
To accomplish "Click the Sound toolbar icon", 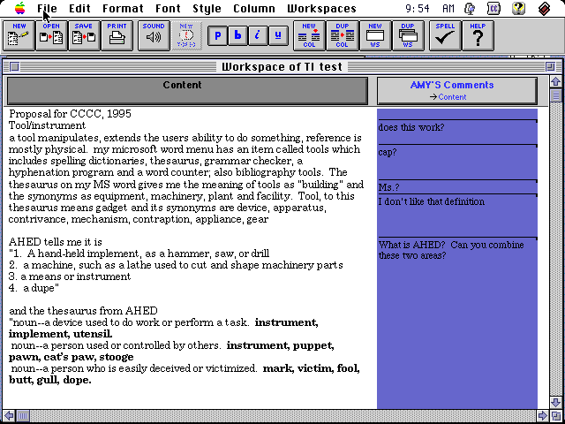I will 154,35.
